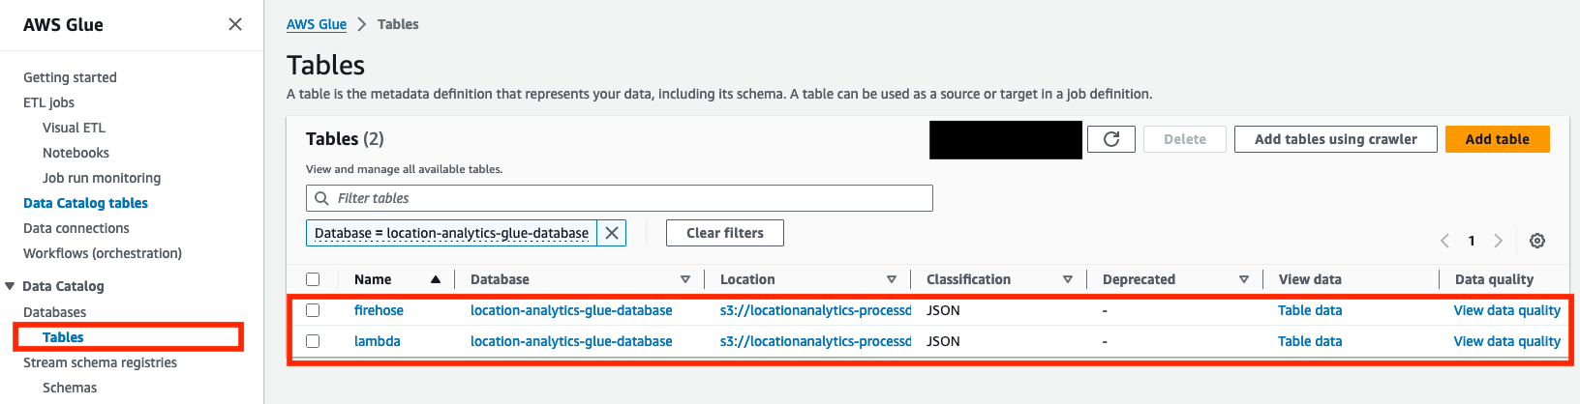
Task: Open table preferences gear icon
Action: [1537, 241]
